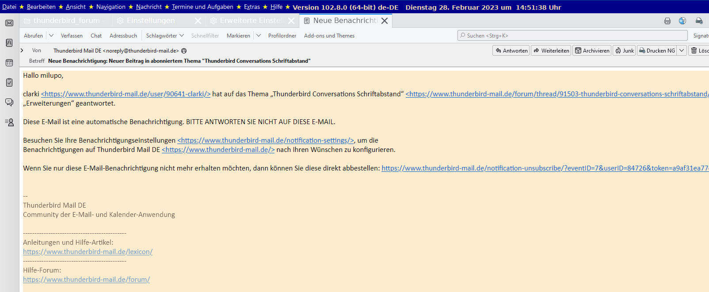Image resolution: width=709 pixels, height=292 pixels.
Task: Click the magnifier icon in search box
Action: tap(462, 35)
